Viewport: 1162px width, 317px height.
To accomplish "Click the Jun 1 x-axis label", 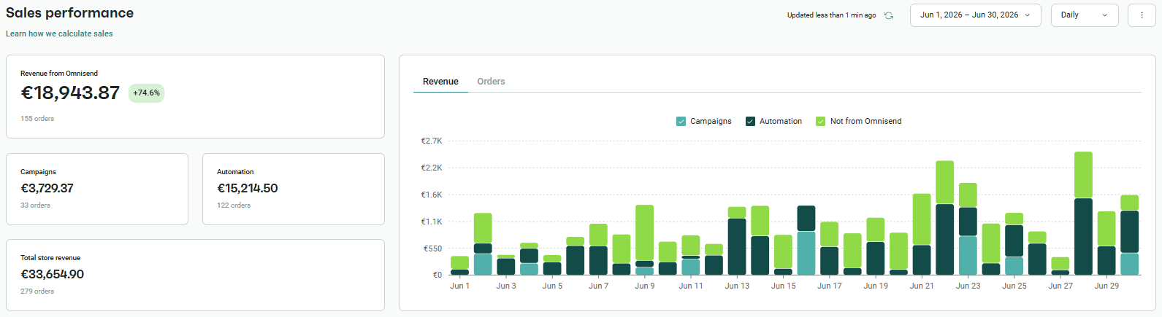I will pos(459,286).
